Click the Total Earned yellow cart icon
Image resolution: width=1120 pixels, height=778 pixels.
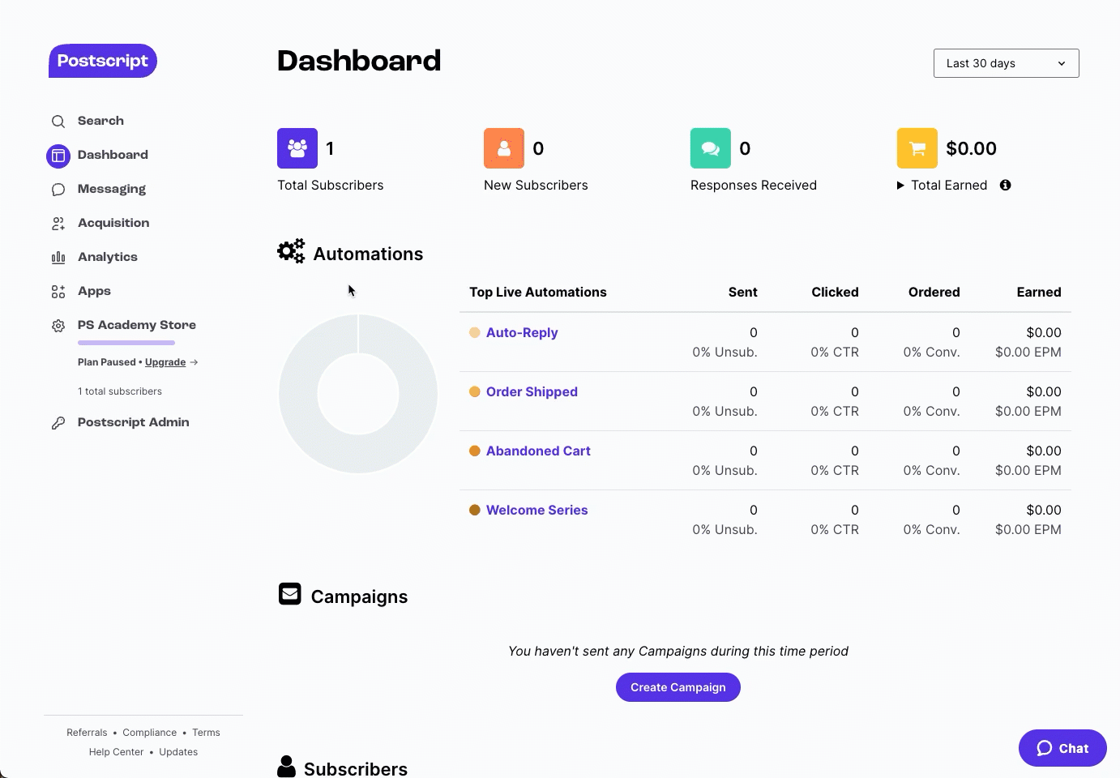(x=917, y=148)
